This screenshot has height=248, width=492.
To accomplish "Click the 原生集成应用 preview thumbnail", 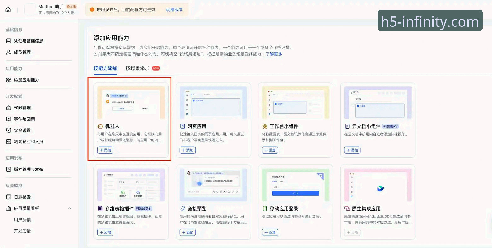I will pos(378,185).
